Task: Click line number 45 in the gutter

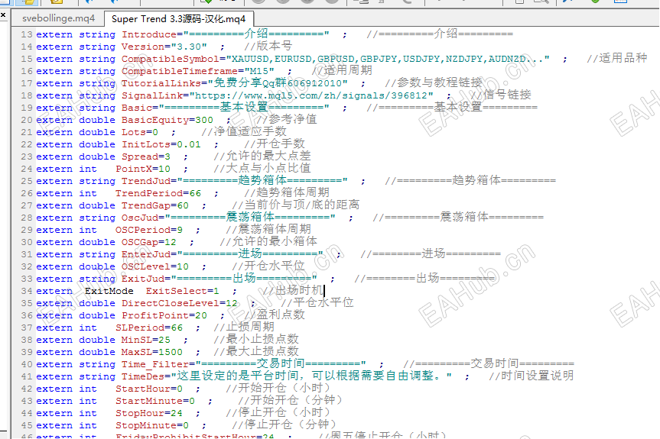Action: 26,425
